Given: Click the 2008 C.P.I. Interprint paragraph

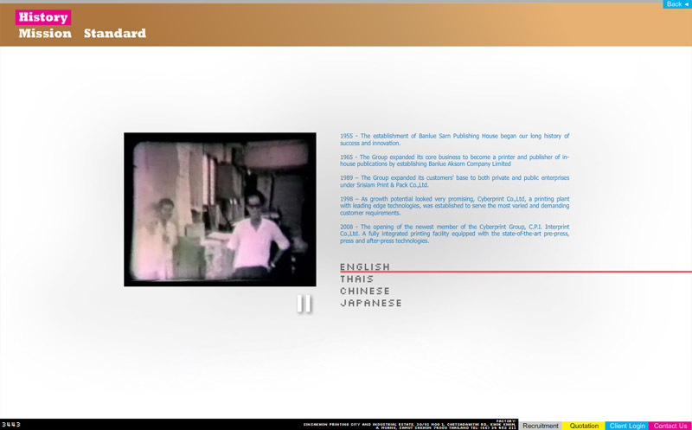Looking at the screenshot, I should [x=455, y=234].
